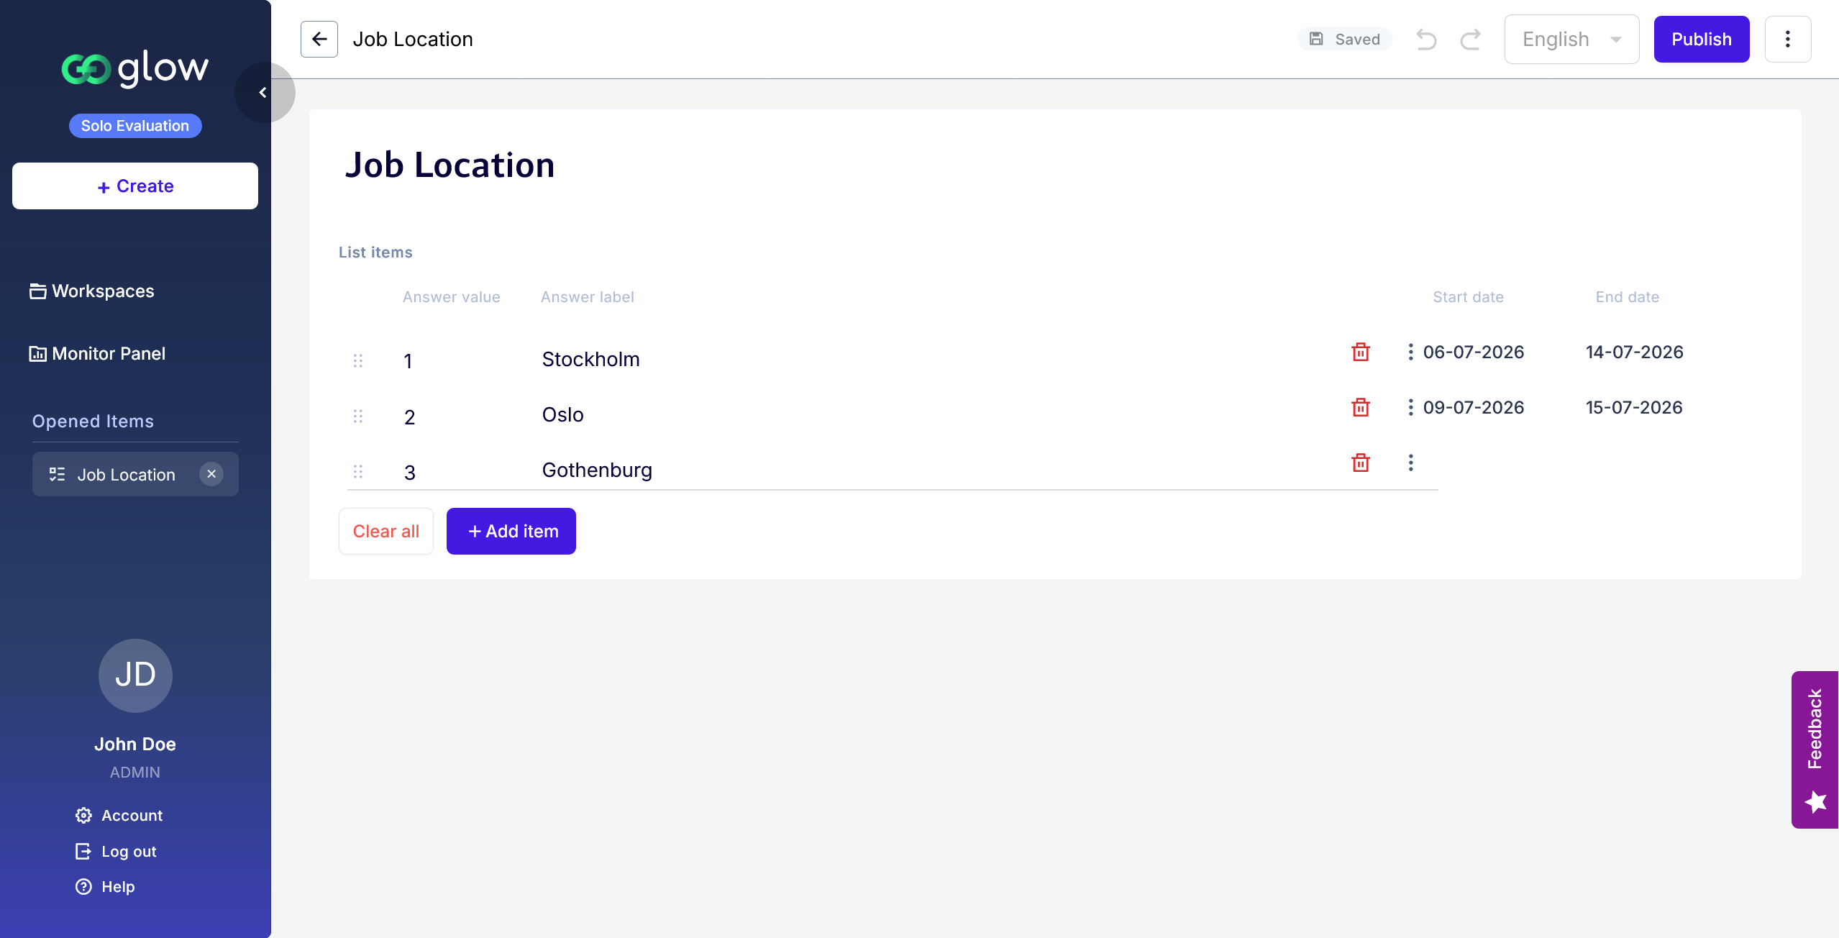Click the redo arrow icon
This screenshot has height=938, width=1839.
coord(1471,40)
